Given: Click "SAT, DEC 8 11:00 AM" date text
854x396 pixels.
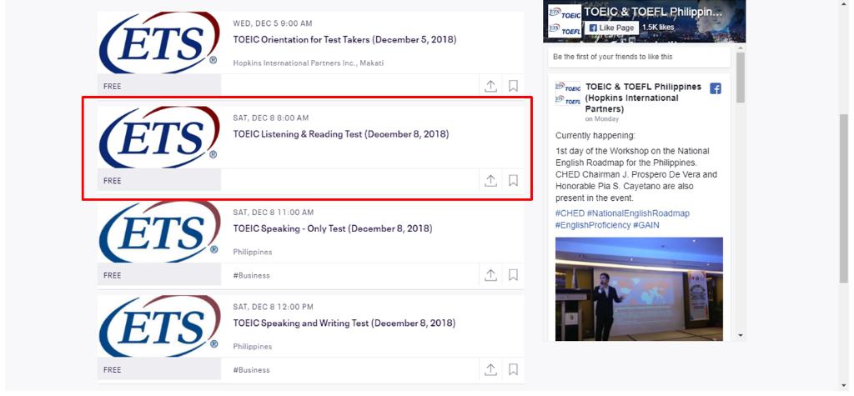Looking at the screenshot, I should pyautogui.click(x=273, y=213).
